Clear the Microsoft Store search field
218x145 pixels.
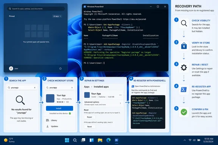coord(72,88)
